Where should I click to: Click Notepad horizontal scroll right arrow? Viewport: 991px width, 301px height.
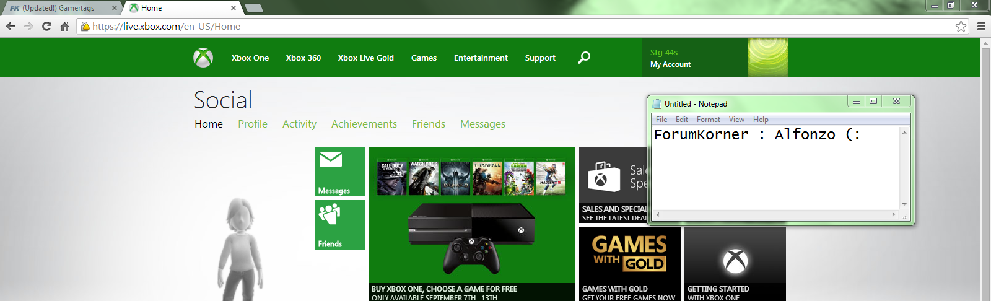point(893,214)
